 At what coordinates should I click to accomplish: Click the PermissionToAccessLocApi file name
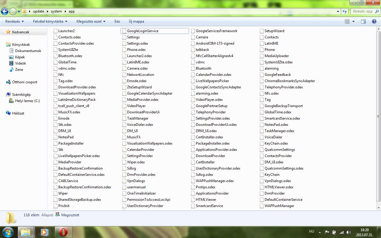click(149, 199)
